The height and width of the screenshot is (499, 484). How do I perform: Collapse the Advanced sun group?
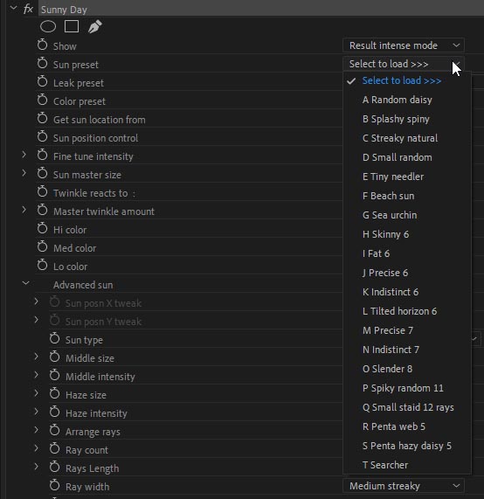[x=26, y=283]
